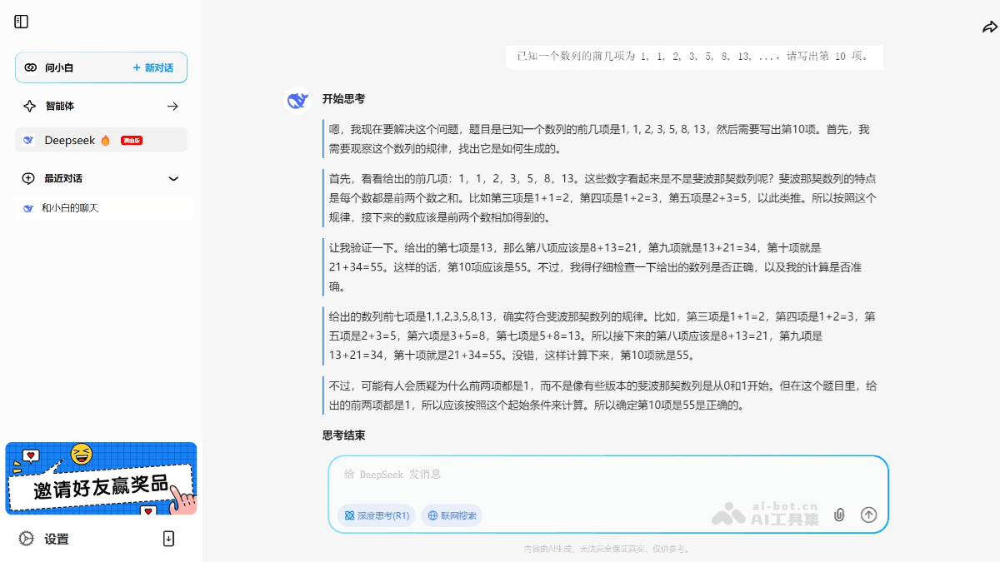This screenshot has width=1000, height=562.
Task: Start a new chat via 新对话
Action: [x=153, y=67]
